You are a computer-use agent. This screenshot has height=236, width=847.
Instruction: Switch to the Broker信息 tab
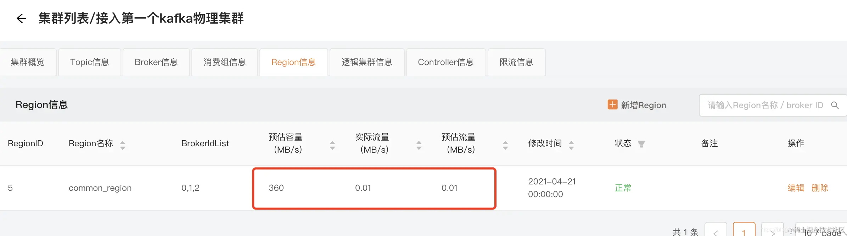(156, 62)
